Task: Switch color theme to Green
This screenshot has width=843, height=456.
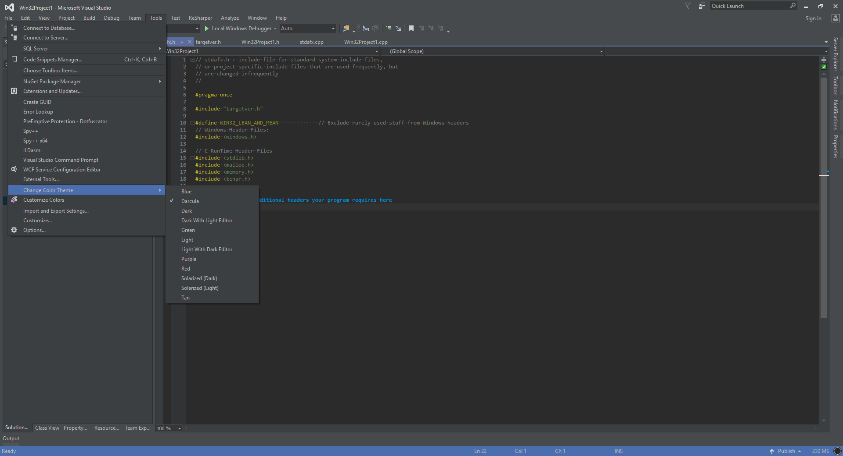Action: click(x=212, y=230)
